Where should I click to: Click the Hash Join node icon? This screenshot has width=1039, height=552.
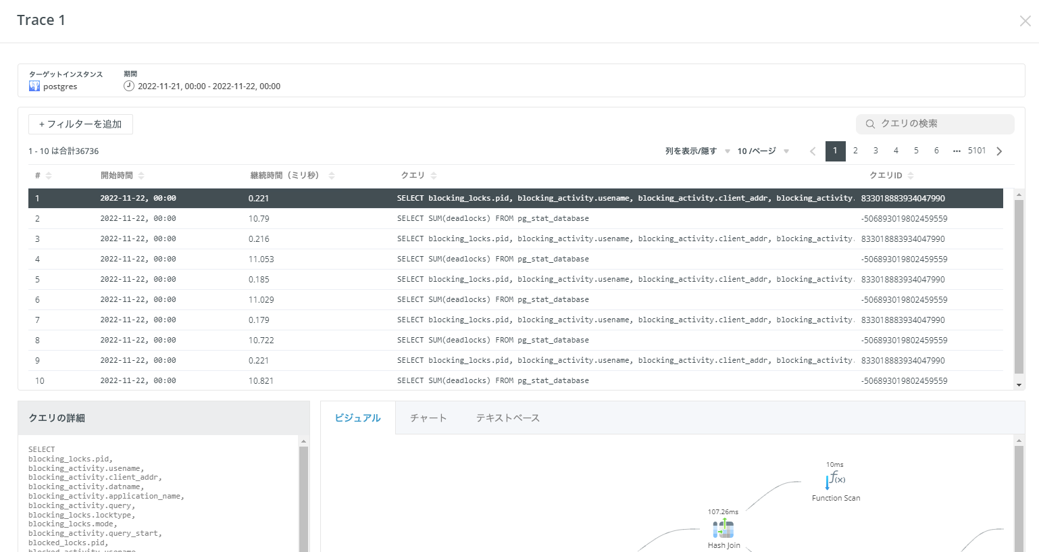724,528
